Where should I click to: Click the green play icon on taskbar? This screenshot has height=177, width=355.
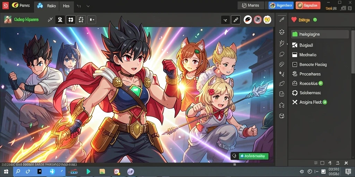coord(88,171)
